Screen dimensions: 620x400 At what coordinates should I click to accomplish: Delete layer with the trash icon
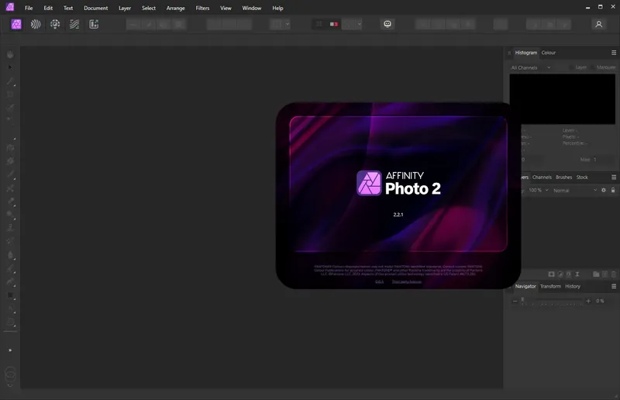coord(614,274)
